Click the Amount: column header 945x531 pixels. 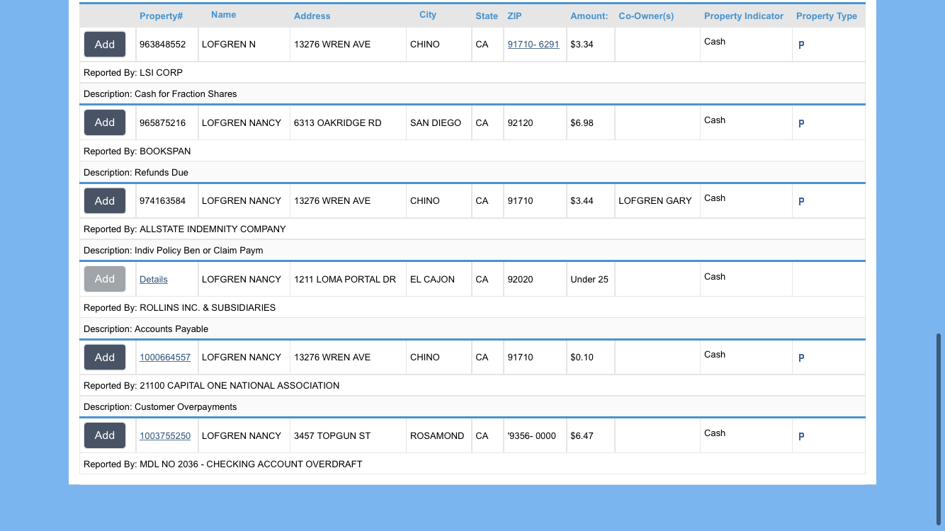tap(589, 16)
